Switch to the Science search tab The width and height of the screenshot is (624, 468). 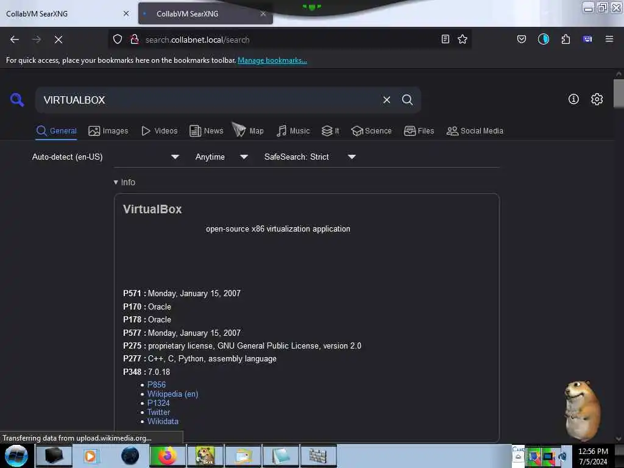click(x=371, y=130)
